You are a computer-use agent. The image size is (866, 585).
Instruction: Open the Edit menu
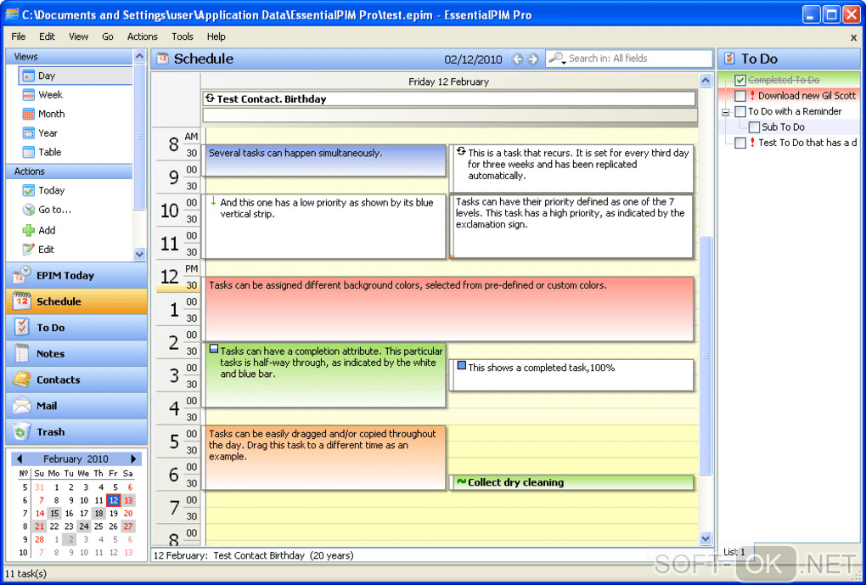click(x=47, y=37)
